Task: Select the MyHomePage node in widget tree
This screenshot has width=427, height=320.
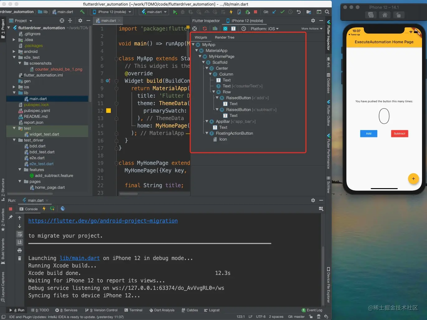Action: (x=222, y=56)
